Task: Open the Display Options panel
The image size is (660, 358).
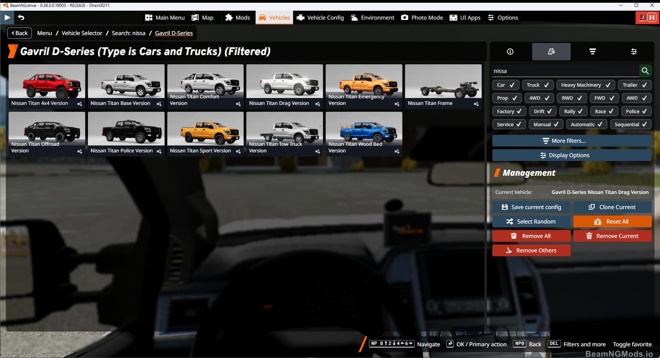Action: [x=571, y=155]
